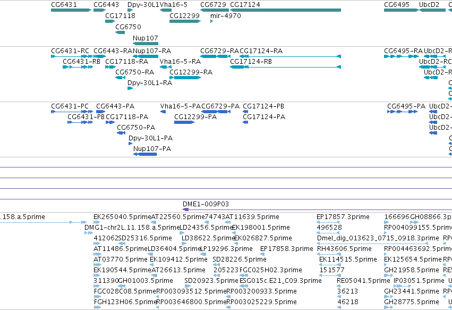Image resolution: width=452 pixels, height=310 pixels.
Task: Select the Dpy-30L1 gene feature
Action: click(x=130, y=10)
